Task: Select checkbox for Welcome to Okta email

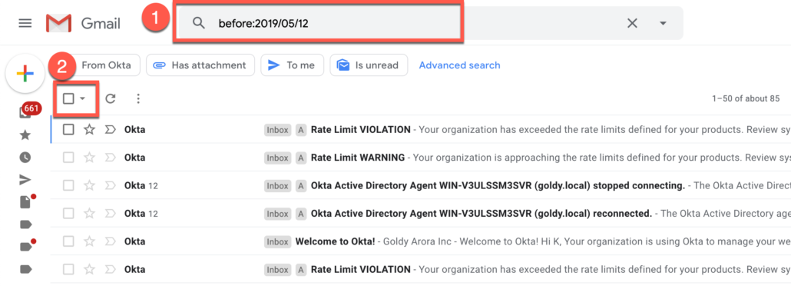Action: click(68, 241)
